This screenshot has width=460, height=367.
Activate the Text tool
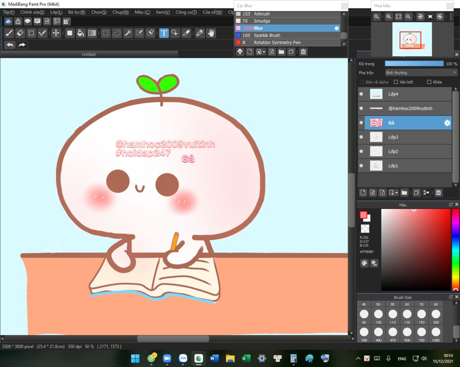click(x=164, y=33)
